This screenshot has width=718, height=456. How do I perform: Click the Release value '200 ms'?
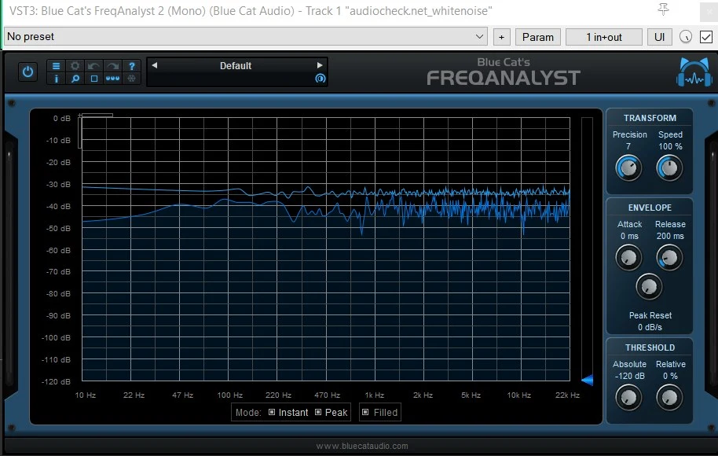[670, 236]
